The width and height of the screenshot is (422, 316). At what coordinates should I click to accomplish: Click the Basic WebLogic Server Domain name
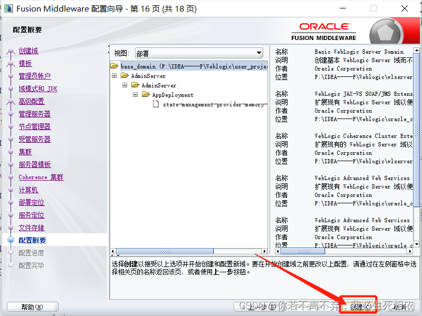(359, 52)
